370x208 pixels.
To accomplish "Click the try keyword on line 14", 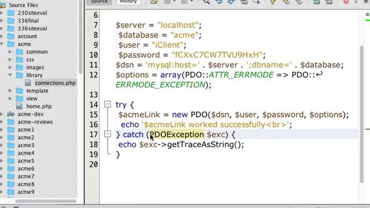I will (x=121, y=105).
